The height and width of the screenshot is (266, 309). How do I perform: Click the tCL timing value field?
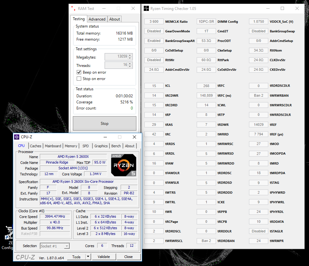(154, 85)
